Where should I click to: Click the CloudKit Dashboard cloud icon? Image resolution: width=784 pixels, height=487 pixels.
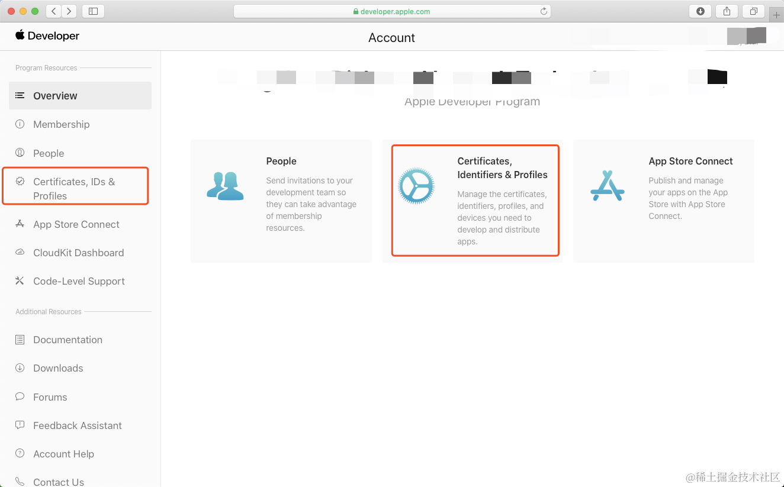click(x=20, y=252)
